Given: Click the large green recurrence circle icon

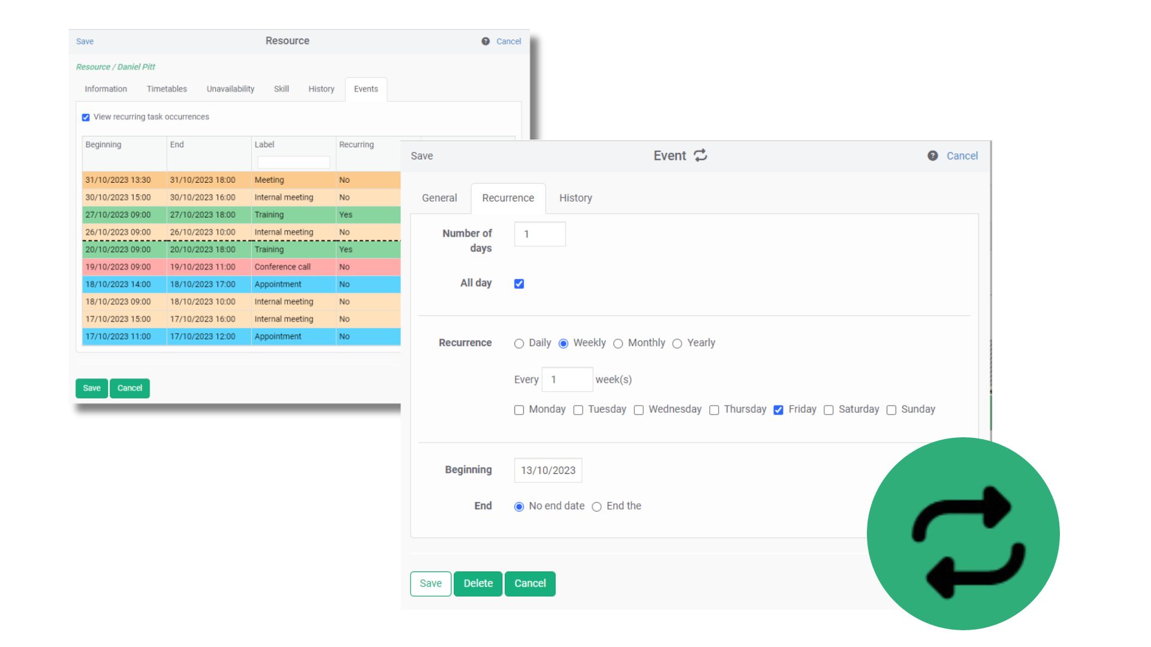Looking at the screenshot, I should click(x=963, y=533).
